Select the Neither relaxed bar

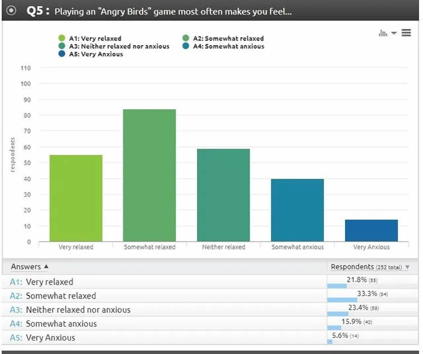coord(223,195)
